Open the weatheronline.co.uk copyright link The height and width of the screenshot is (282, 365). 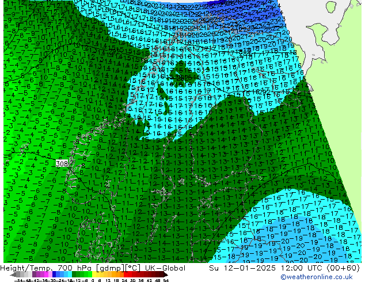317,277
